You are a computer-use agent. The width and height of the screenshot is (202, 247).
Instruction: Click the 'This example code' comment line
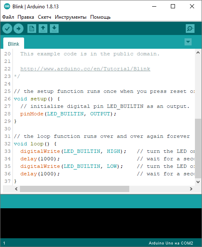(x=90, y=54)
